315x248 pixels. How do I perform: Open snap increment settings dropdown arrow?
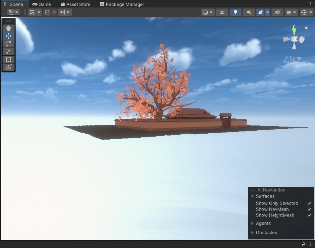(x=68, y=12)
